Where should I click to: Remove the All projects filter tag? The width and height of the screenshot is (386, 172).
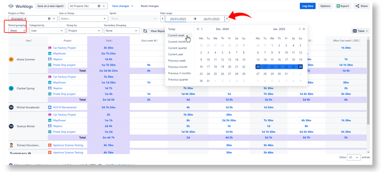click(x=26, y=19)
